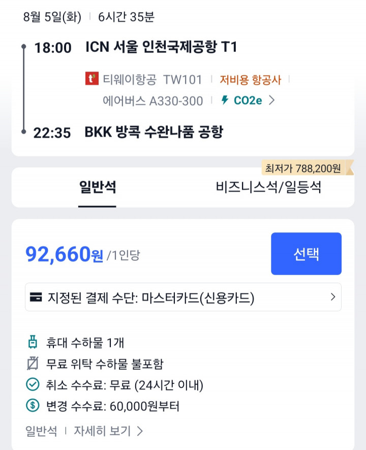Click the credit card payment icon
Screen dimensions: 366x450
36,297
